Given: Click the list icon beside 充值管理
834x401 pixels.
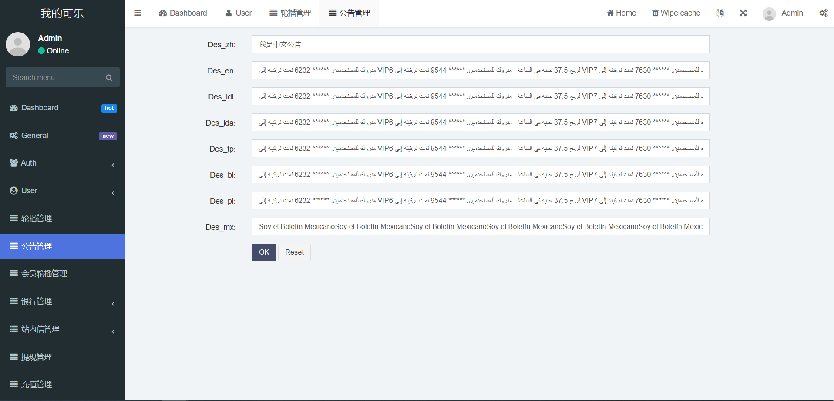Looking at the screenshot, I should 14,384.
